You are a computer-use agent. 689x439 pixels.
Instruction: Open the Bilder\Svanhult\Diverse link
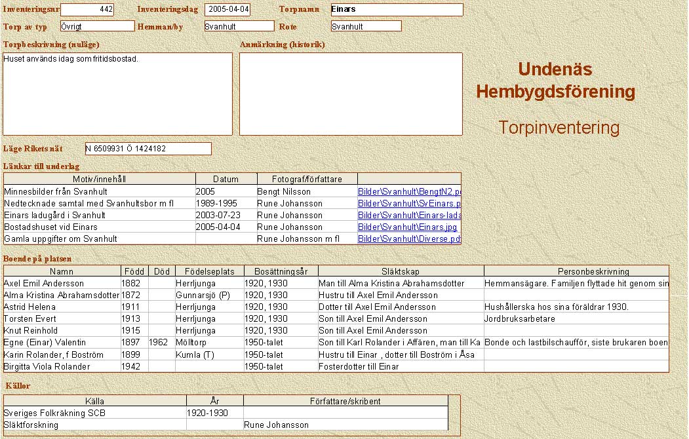click(409, 239)
